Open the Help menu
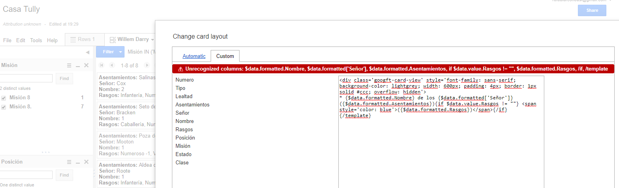619x188 pixels. [x=52, y=40]
